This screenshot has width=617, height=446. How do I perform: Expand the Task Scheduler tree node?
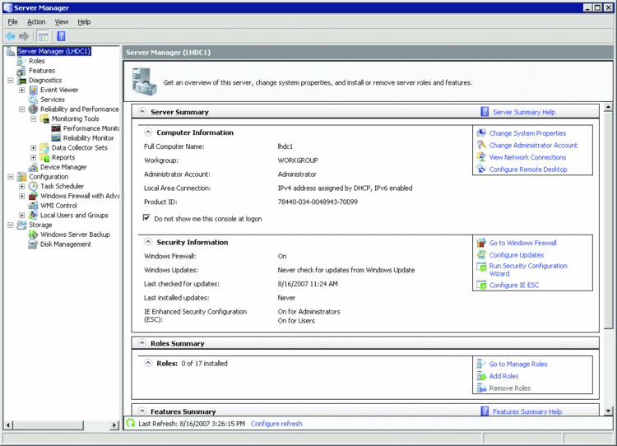click(x=22, y=186)
